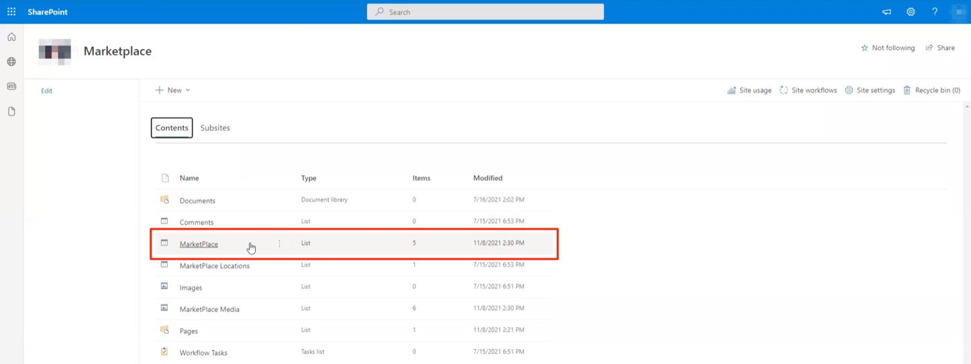
Task: Click the MarketPlace Media picture icon
Action: (164, 308)
